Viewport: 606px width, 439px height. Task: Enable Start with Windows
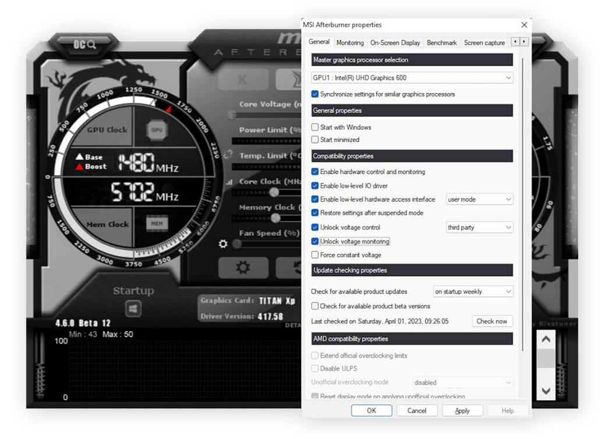[315, 127]
